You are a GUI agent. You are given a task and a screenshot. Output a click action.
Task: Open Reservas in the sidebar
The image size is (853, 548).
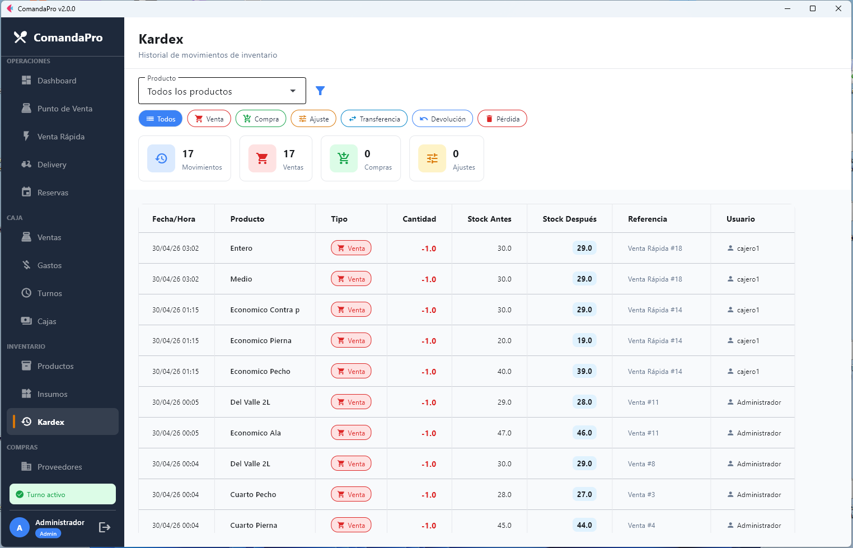(62, 193)
